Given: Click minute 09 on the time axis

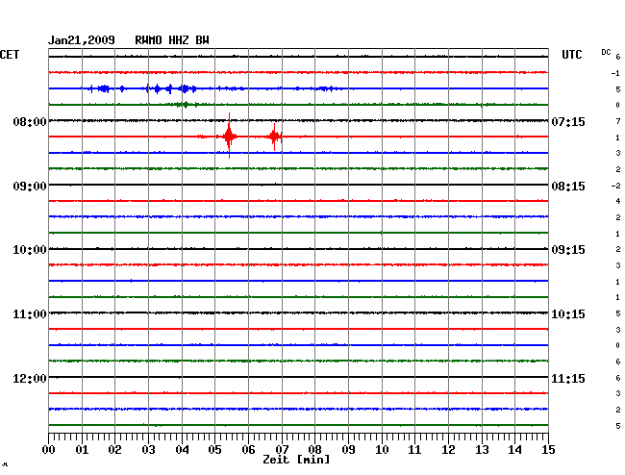Looking at the screenshot, I should [348, 450].
